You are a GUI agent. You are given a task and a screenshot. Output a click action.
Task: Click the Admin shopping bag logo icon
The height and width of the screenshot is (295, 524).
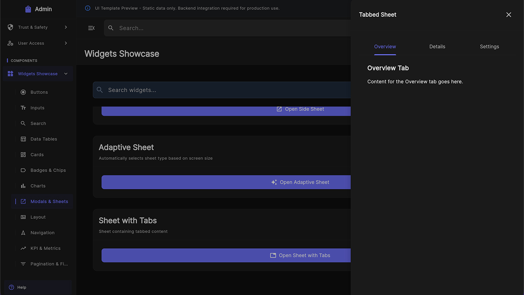(x=28, y=9)
